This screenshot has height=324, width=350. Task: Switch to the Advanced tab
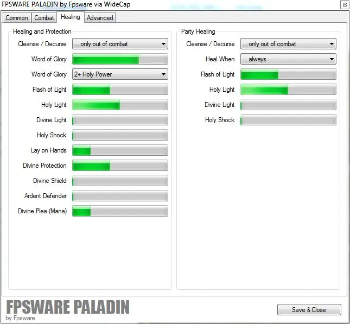[x=100, y=18]
